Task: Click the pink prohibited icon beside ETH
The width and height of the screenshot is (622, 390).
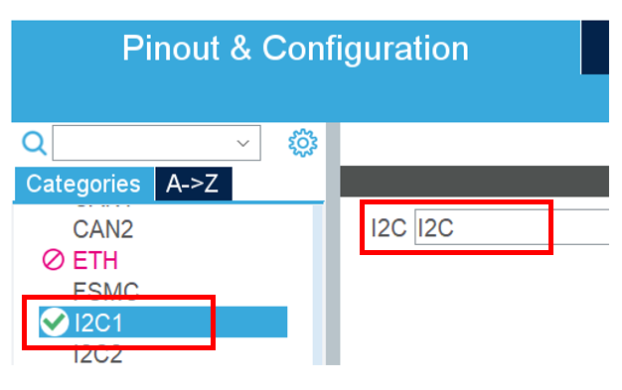Action: (x=53, y=260)
